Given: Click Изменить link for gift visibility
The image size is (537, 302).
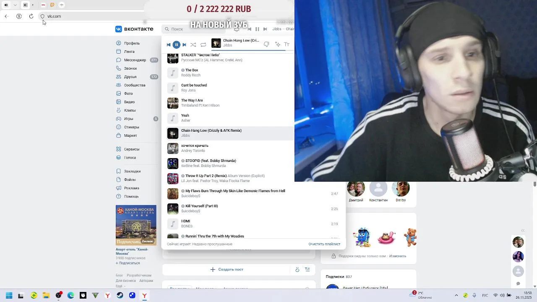Looking at the screenshot, I should tap(397, 256).
